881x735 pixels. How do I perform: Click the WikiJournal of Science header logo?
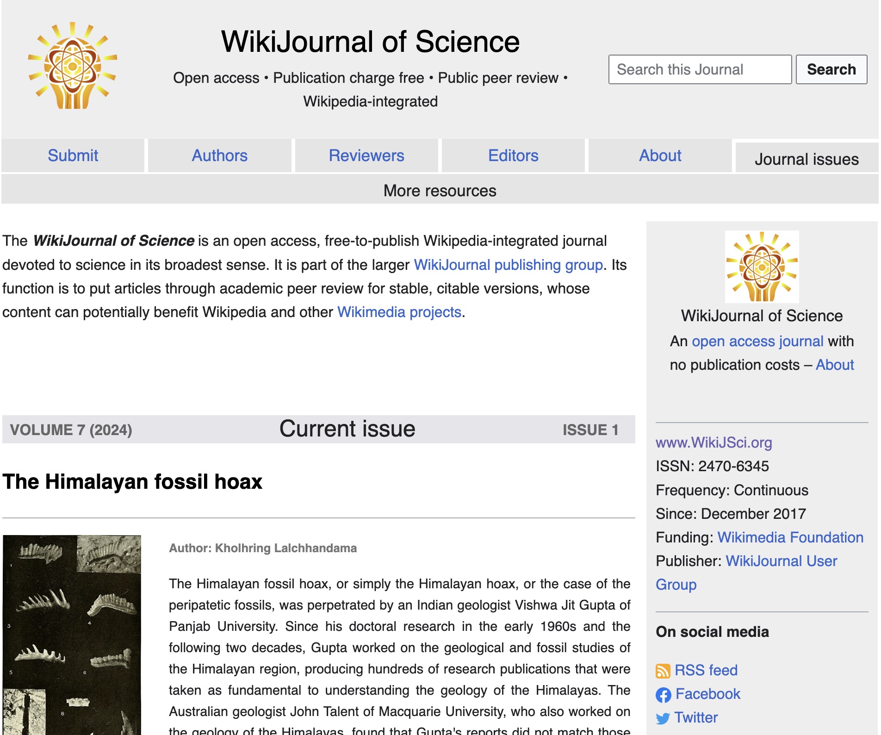(73, 65)
